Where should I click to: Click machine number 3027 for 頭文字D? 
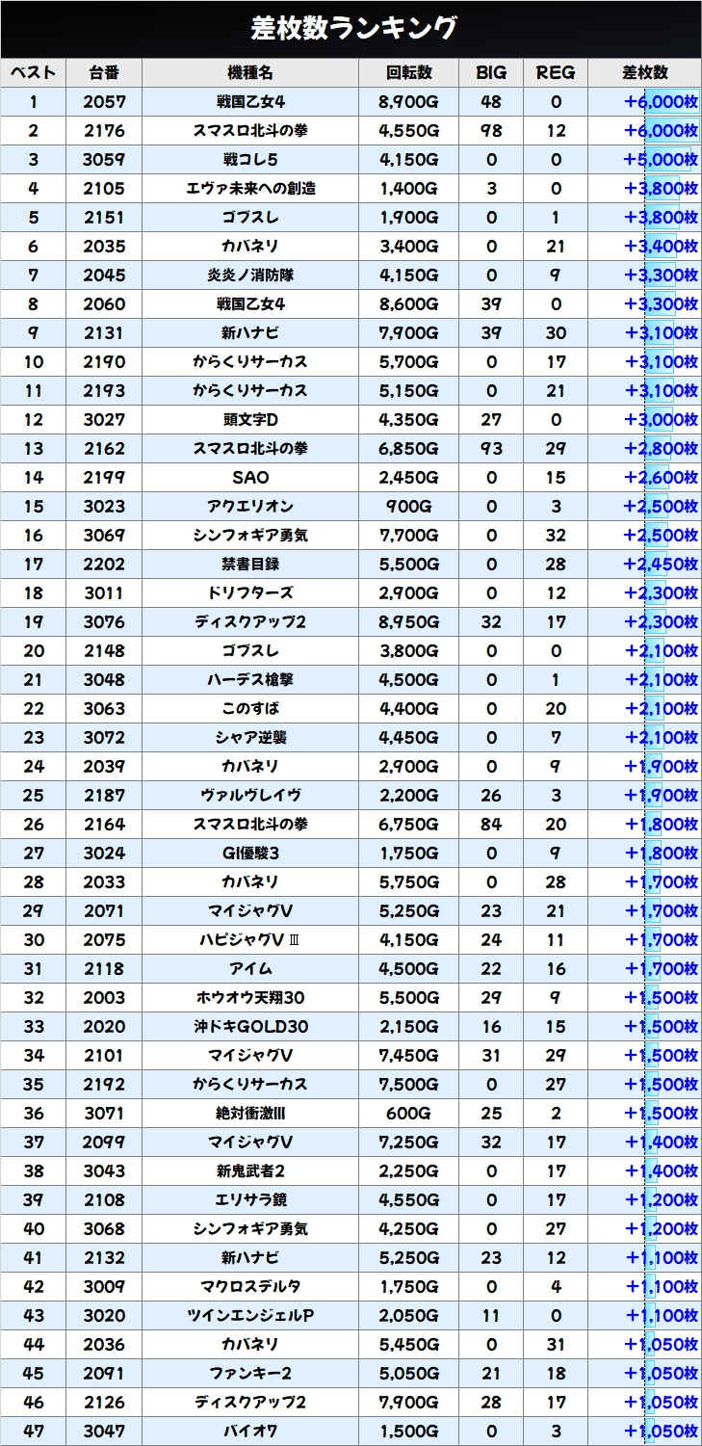(x=104, y=420)
